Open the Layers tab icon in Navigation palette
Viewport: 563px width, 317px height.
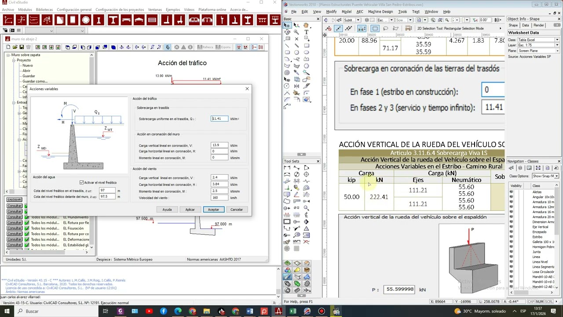[520, 168]
